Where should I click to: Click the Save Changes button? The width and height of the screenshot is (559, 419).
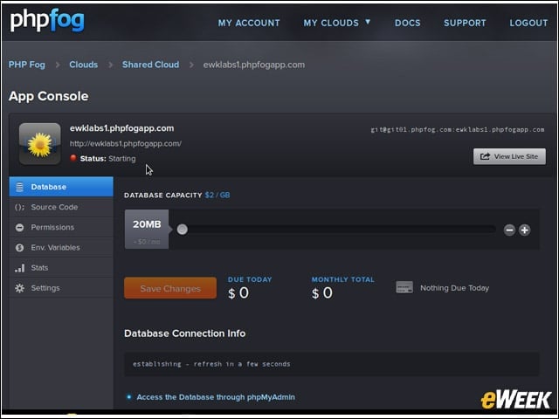(170, 288)
